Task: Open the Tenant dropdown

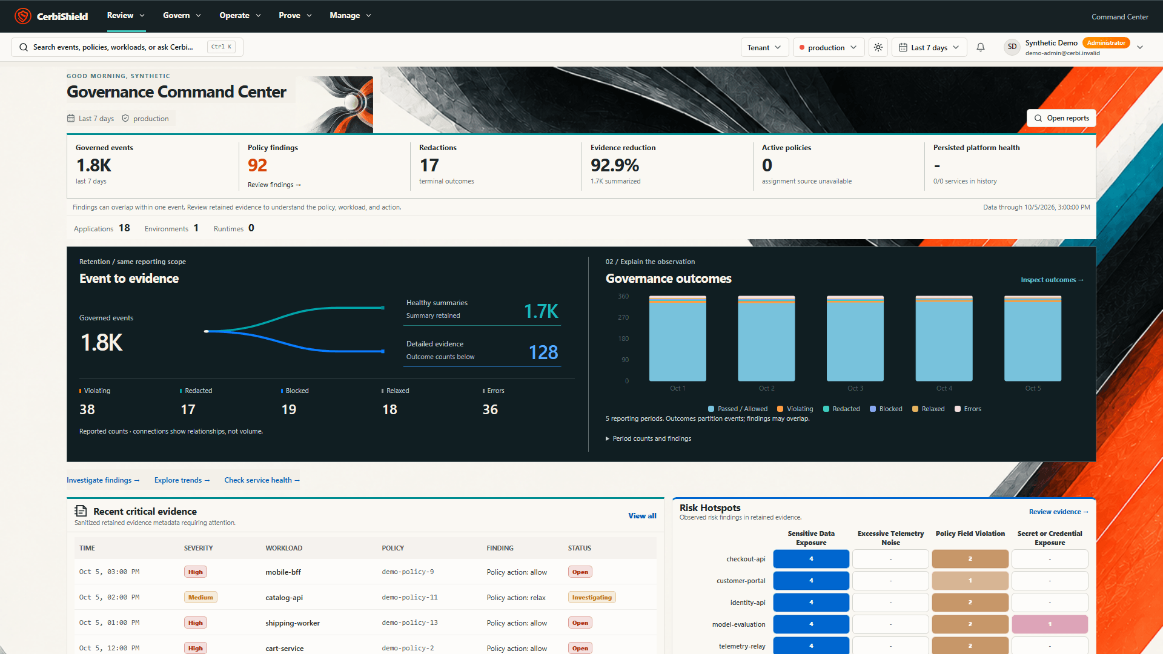Action: pos(764,47)
